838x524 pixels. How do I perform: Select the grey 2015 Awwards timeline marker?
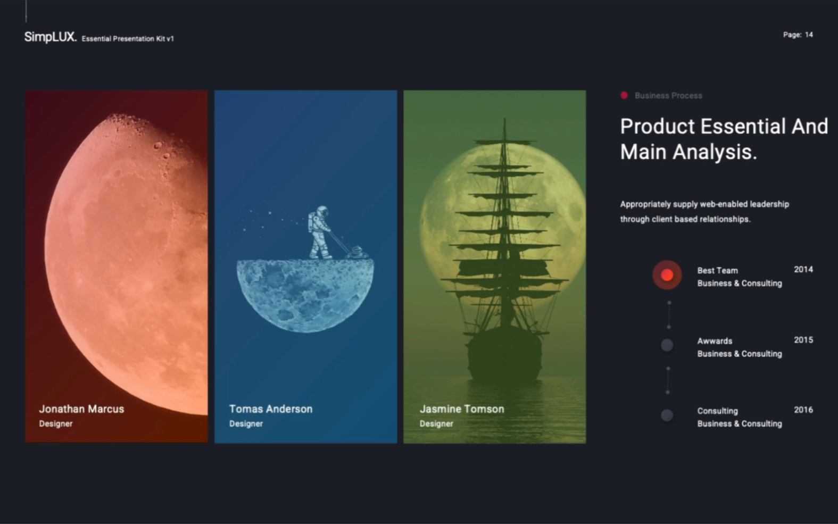667,345
